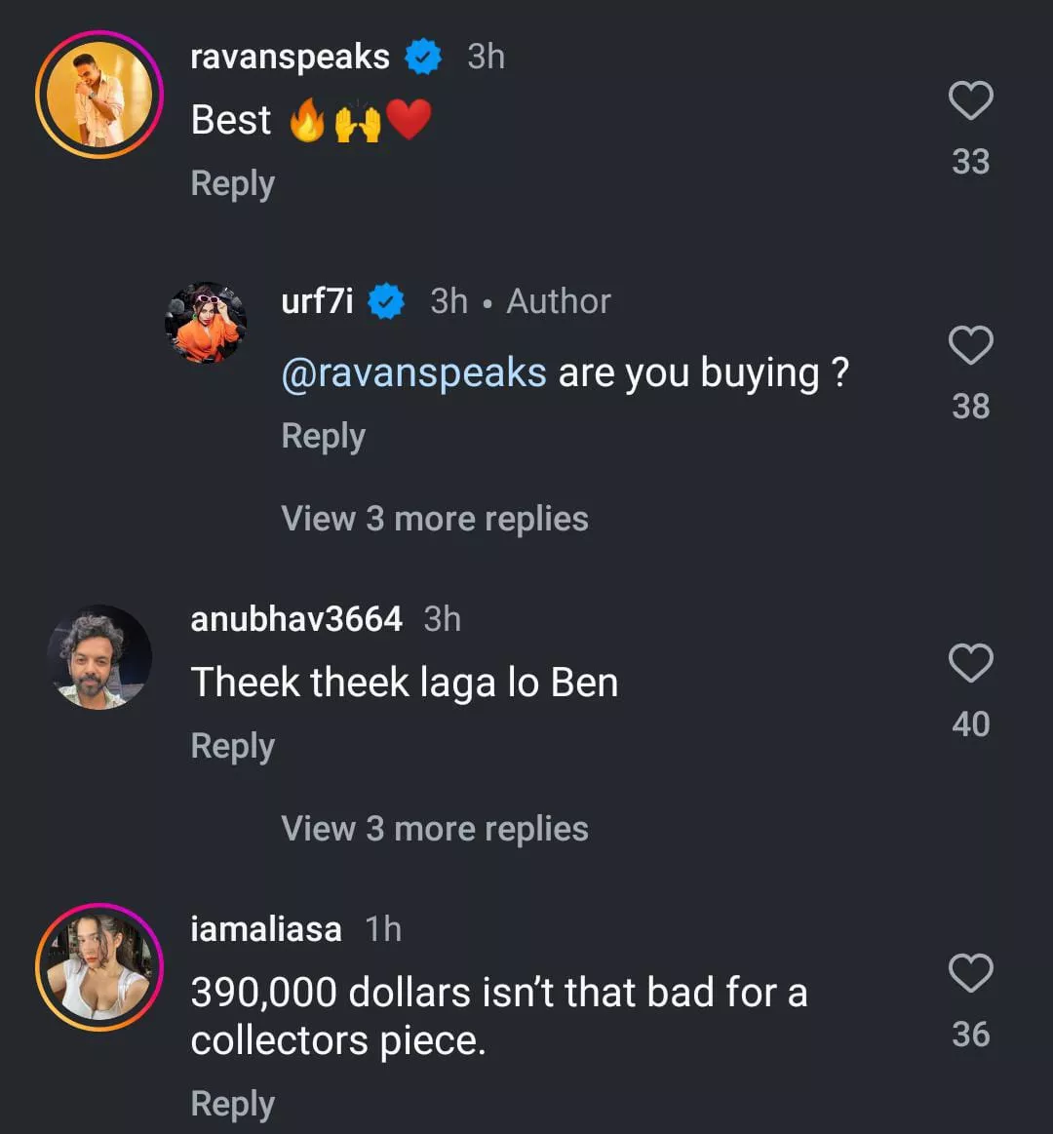Open the urf7i username
Screen dimensions: 1053x1134
[317, 301]
